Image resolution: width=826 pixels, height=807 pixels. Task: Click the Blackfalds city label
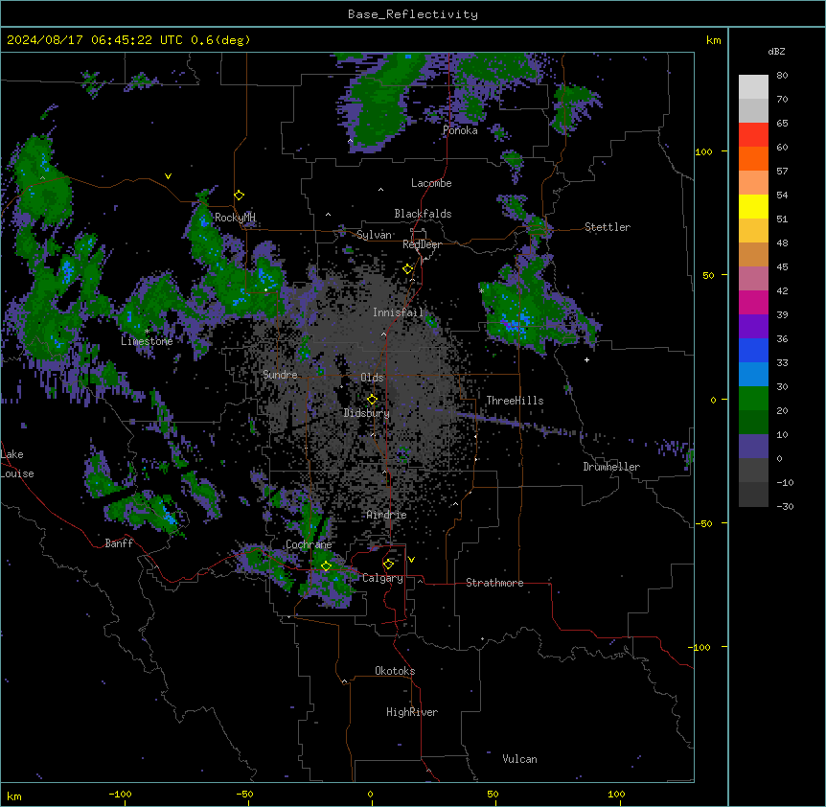pyautogui.click(x=423, y=214)
